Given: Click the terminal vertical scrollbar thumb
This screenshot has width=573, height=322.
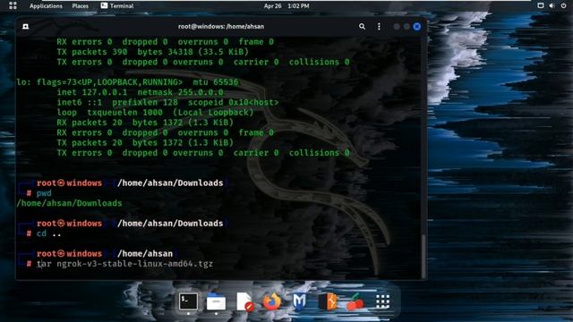Looking at the screenshot, I should pos(423,256).
